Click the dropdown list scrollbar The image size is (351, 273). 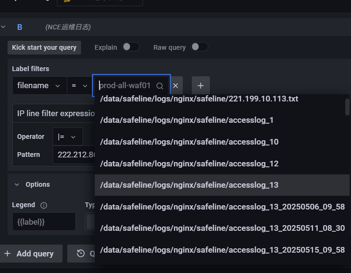click(347, 107)
